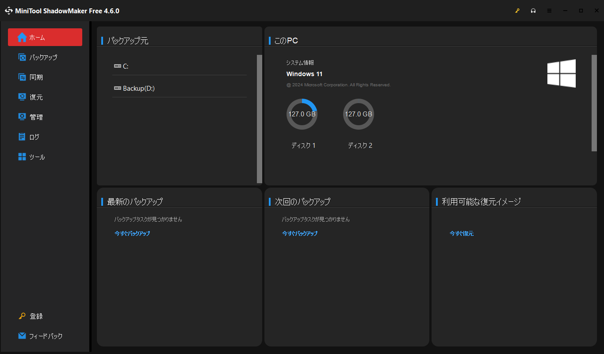This screenshot has width=604, height=354.
Task: Click the Windows 11 system name text
Action: click(305, 74)
